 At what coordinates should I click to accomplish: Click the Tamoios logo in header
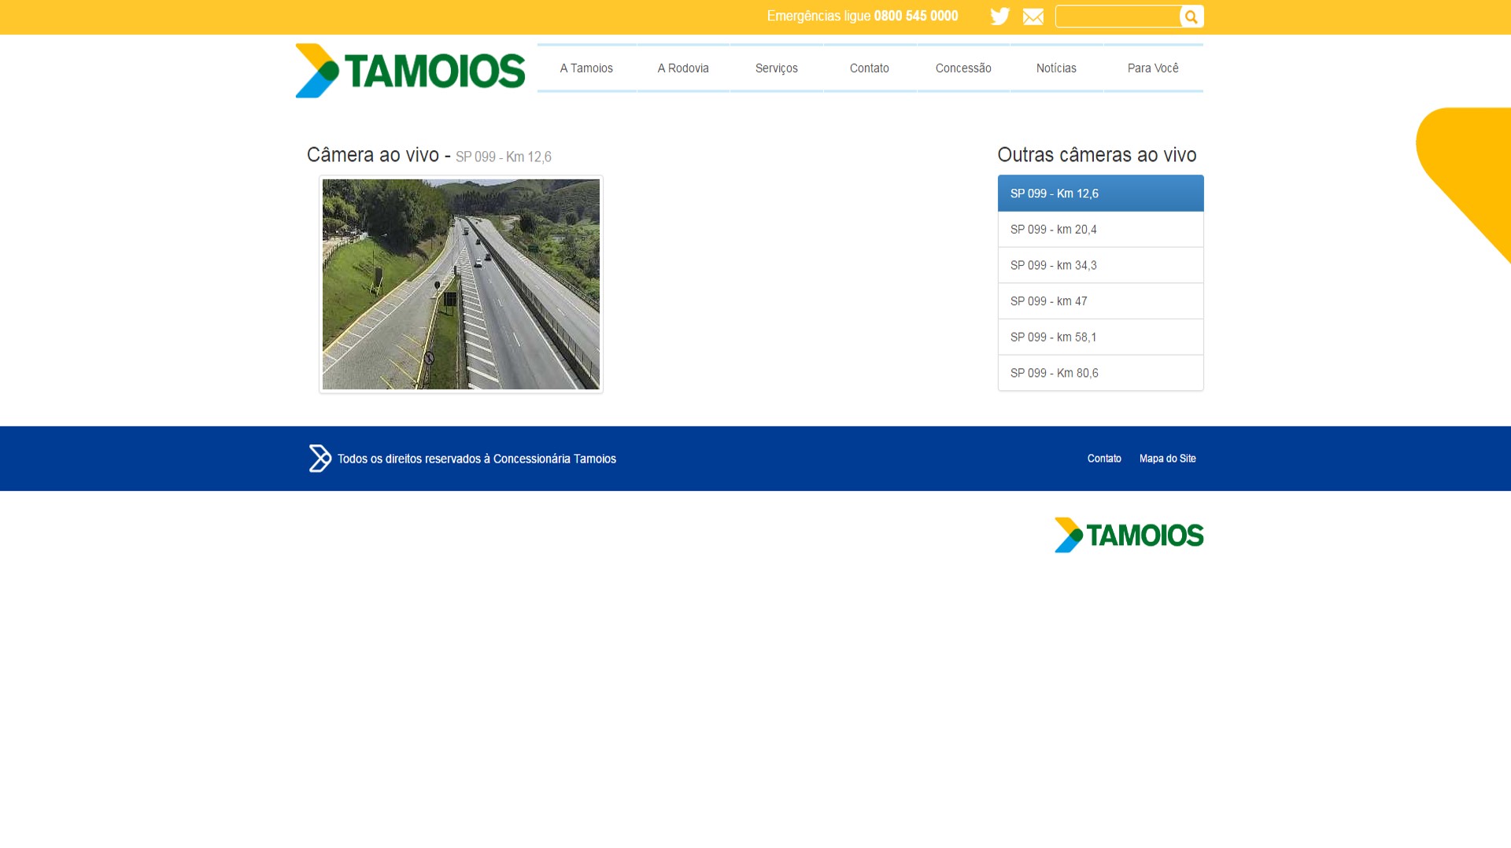410,71
